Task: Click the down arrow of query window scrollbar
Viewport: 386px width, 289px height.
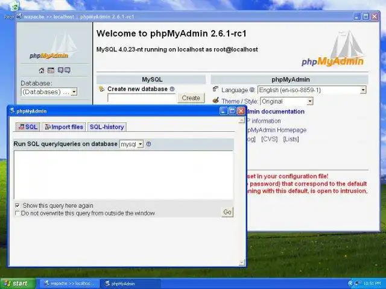Action: click(x=242, y=263)
